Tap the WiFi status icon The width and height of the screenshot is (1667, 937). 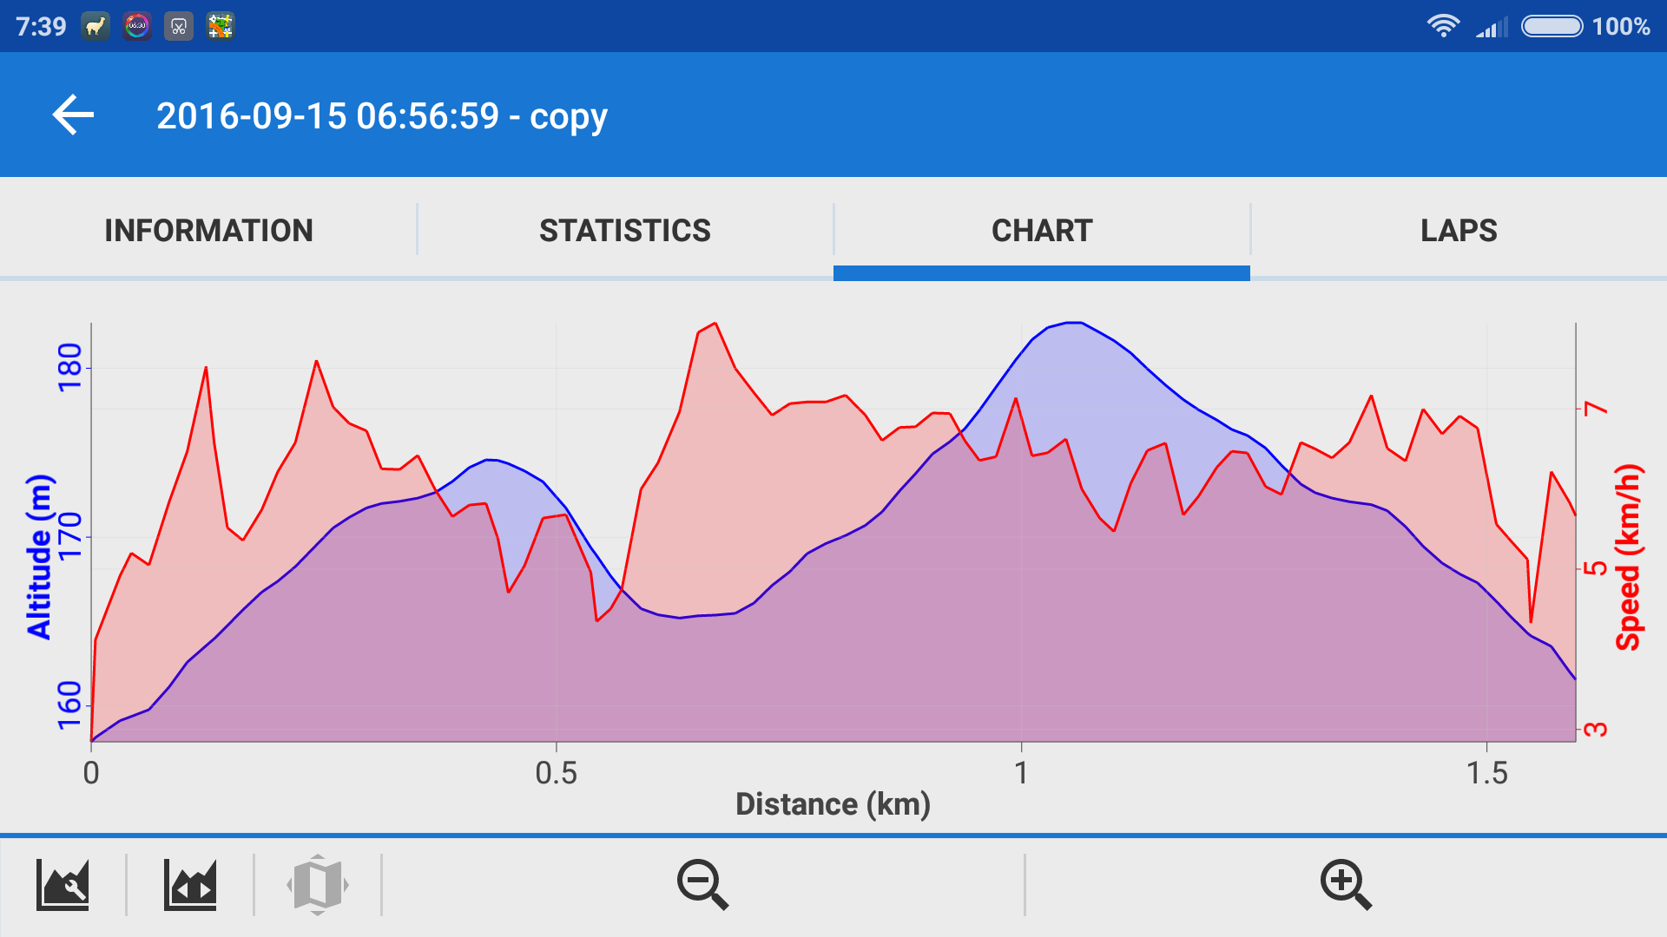1442,26
